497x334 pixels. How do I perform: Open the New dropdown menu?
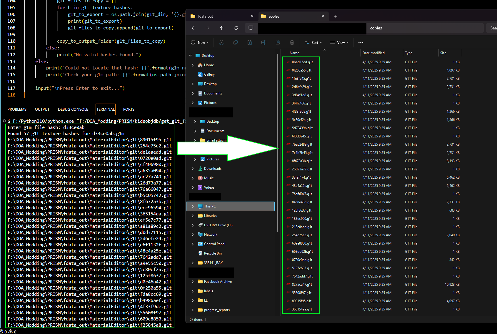click(x=200, y=42)
